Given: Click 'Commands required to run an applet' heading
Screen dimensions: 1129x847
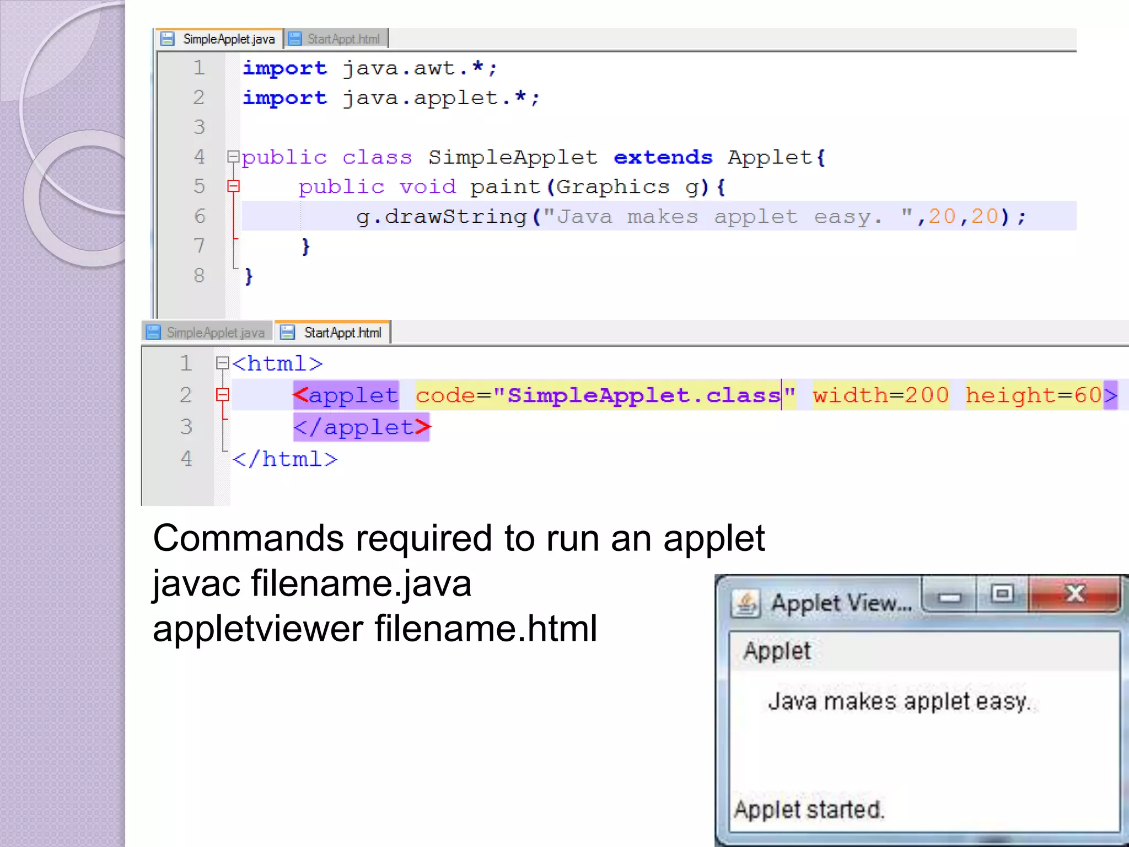Looking at the screenshot, I should 459,539.
